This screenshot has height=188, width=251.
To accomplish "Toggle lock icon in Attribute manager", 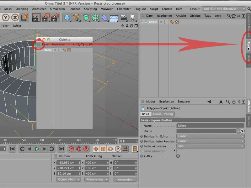I will [234, 102].
